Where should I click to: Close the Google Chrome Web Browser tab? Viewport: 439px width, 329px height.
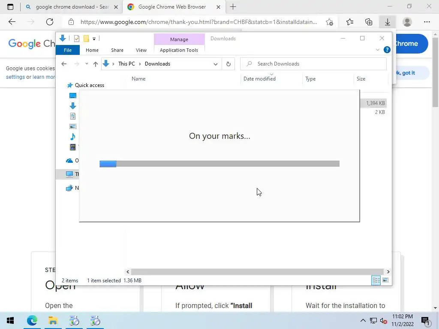tap(219, 7)
